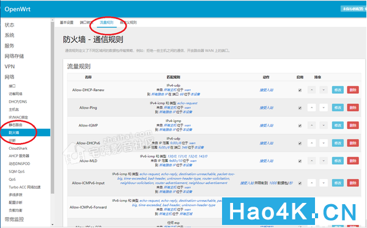Toggle enable checkbox for Allow-MLD

pos(300,161)
